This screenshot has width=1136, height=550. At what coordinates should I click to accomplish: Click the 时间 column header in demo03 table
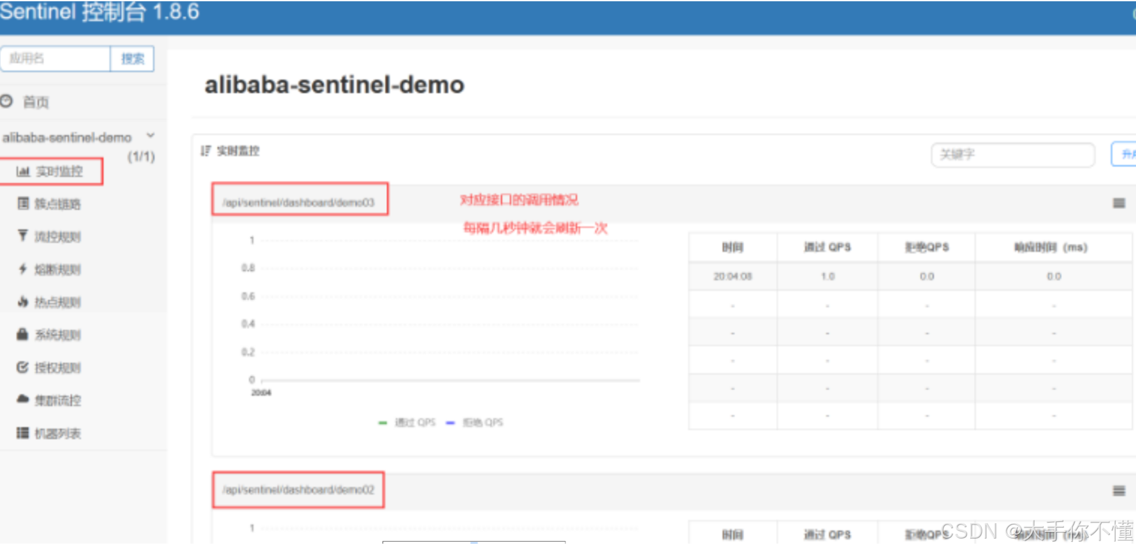(x=732, y=247)
